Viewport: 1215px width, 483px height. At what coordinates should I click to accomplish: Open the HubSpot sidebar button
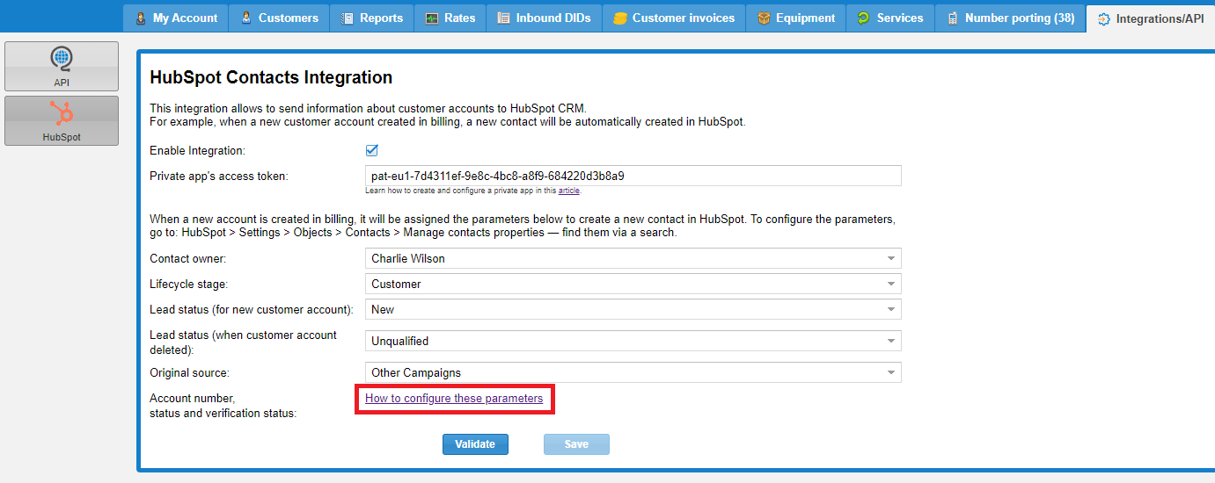pos(62,120)
